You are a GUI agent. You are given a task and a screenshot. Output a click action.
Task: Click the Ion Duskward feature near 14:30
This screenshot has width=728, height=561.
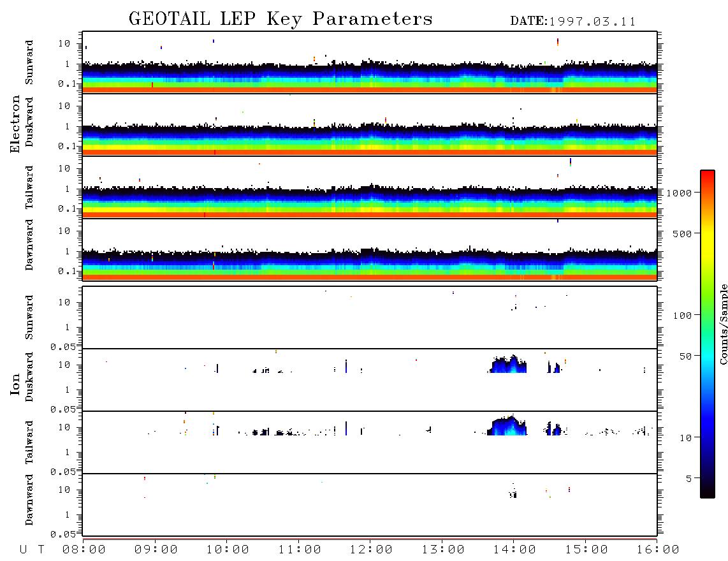pyautogui.click(x=554, y=367)
